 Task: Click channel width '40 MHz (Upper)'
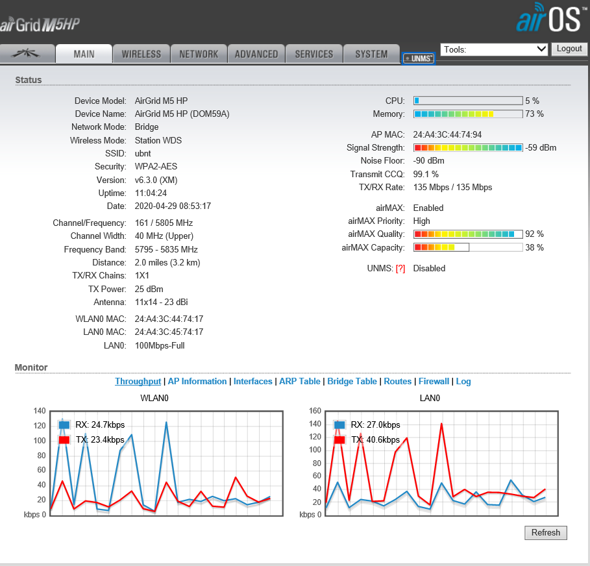pyautogui.click(x=164, y=236)
